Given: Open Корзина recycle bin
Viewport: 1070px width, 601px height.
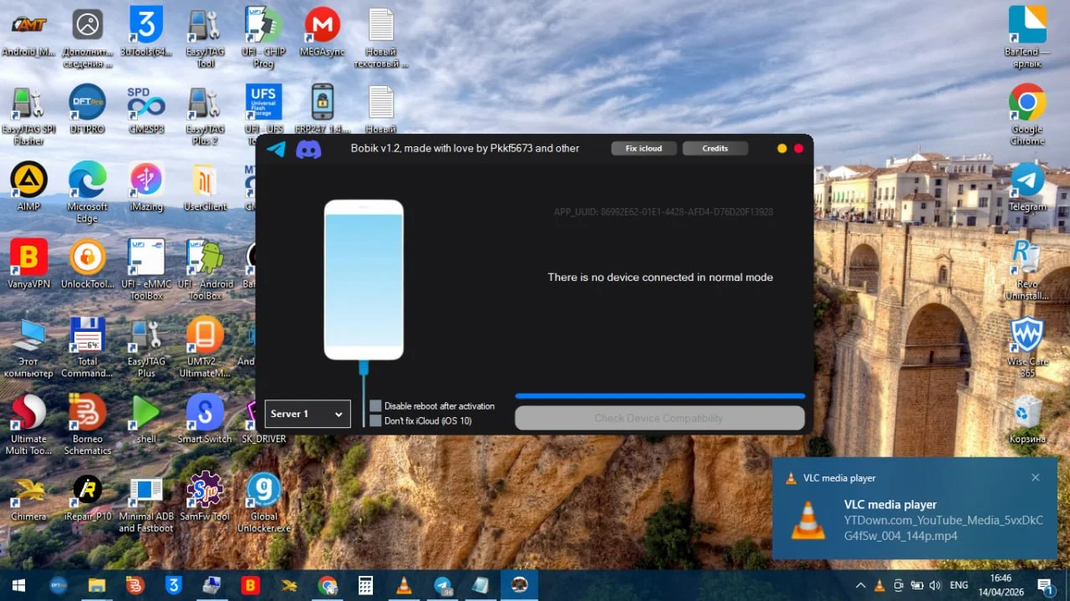Looking at the screenshot, I should point(1027,419).
